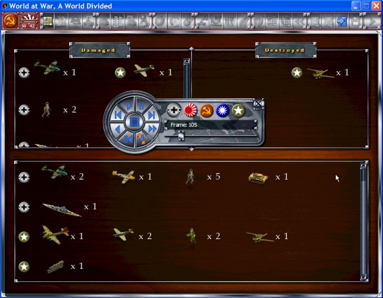Click the "x 5" count beside German infantry
383x298 pixels.
click(214, 176)
